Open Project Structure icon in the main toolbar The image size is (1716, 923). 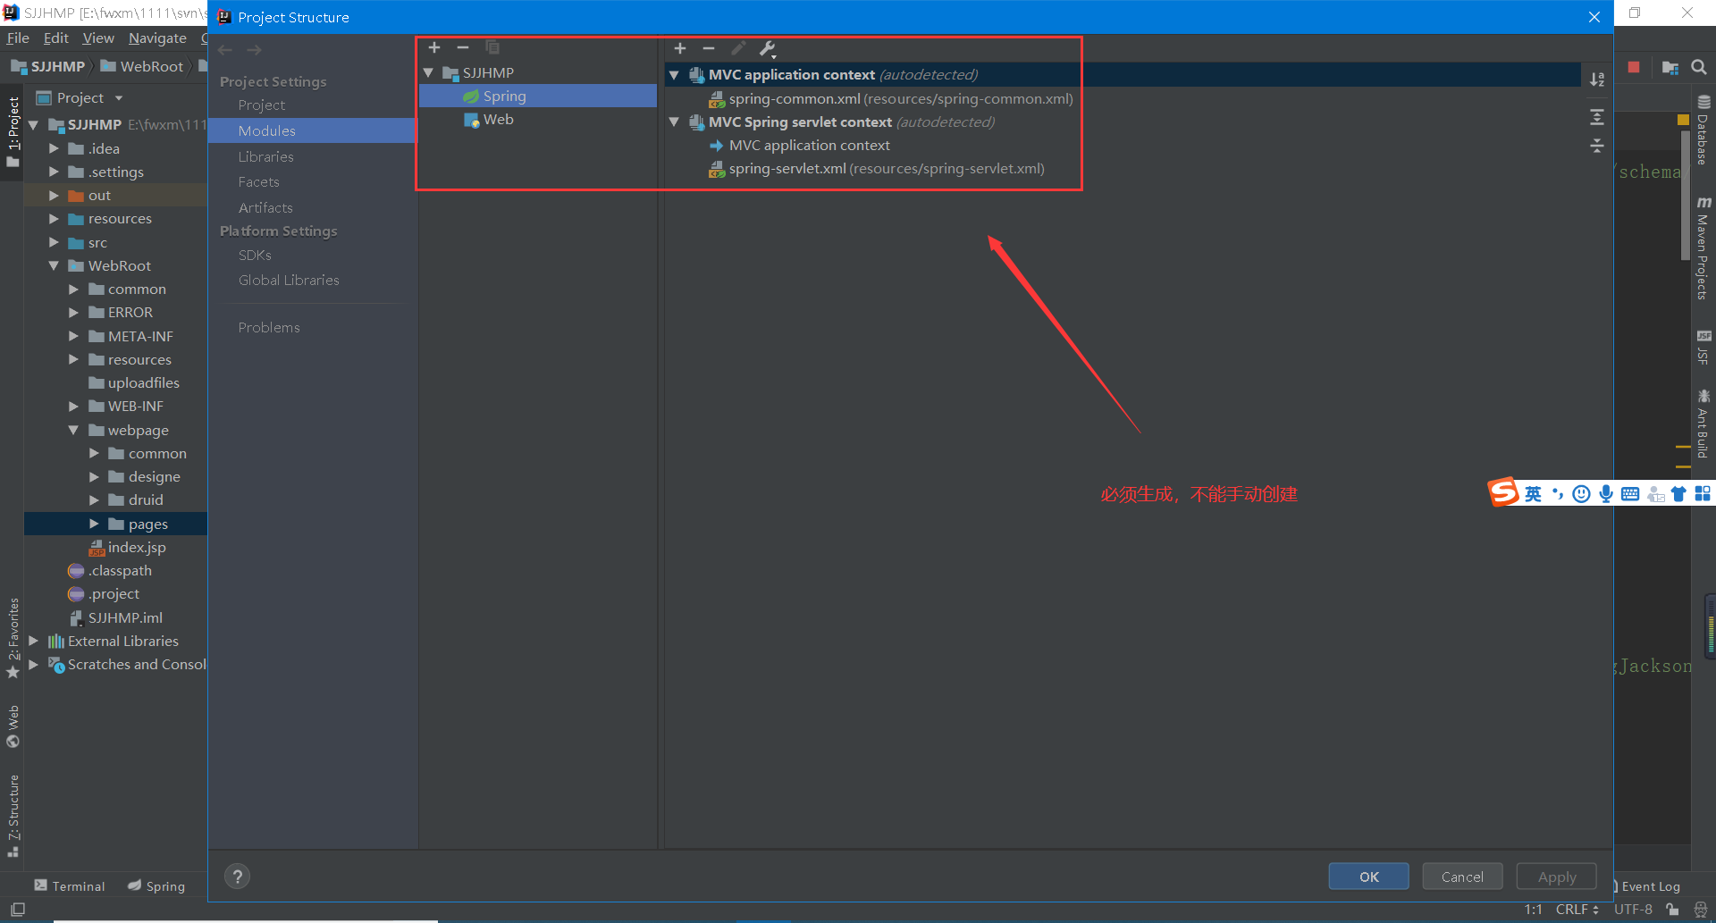coord(1670,67)
